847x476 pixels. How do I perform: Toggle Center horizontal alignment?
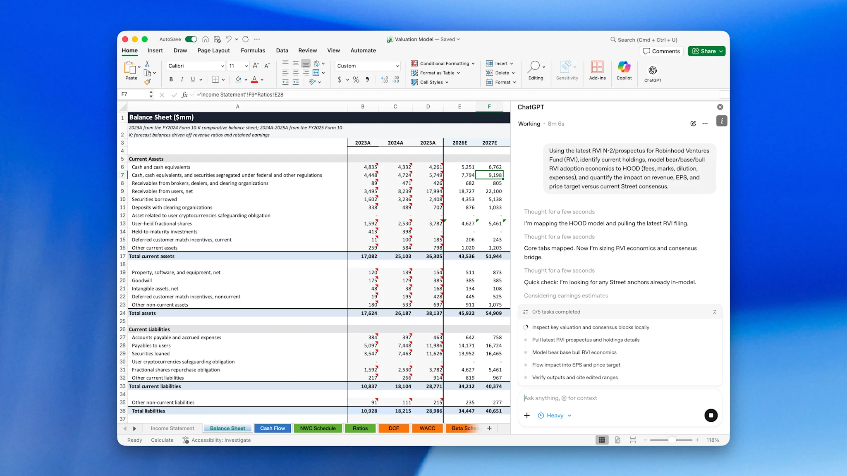tap(296, 73)
